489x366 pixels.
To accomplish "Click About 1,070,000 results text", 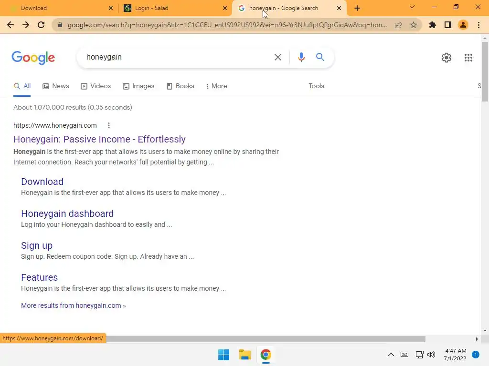I will click(73, 107).
